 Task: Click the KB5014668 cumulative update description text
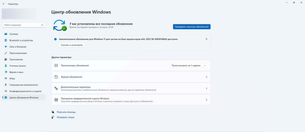click(x=118, y=39)
